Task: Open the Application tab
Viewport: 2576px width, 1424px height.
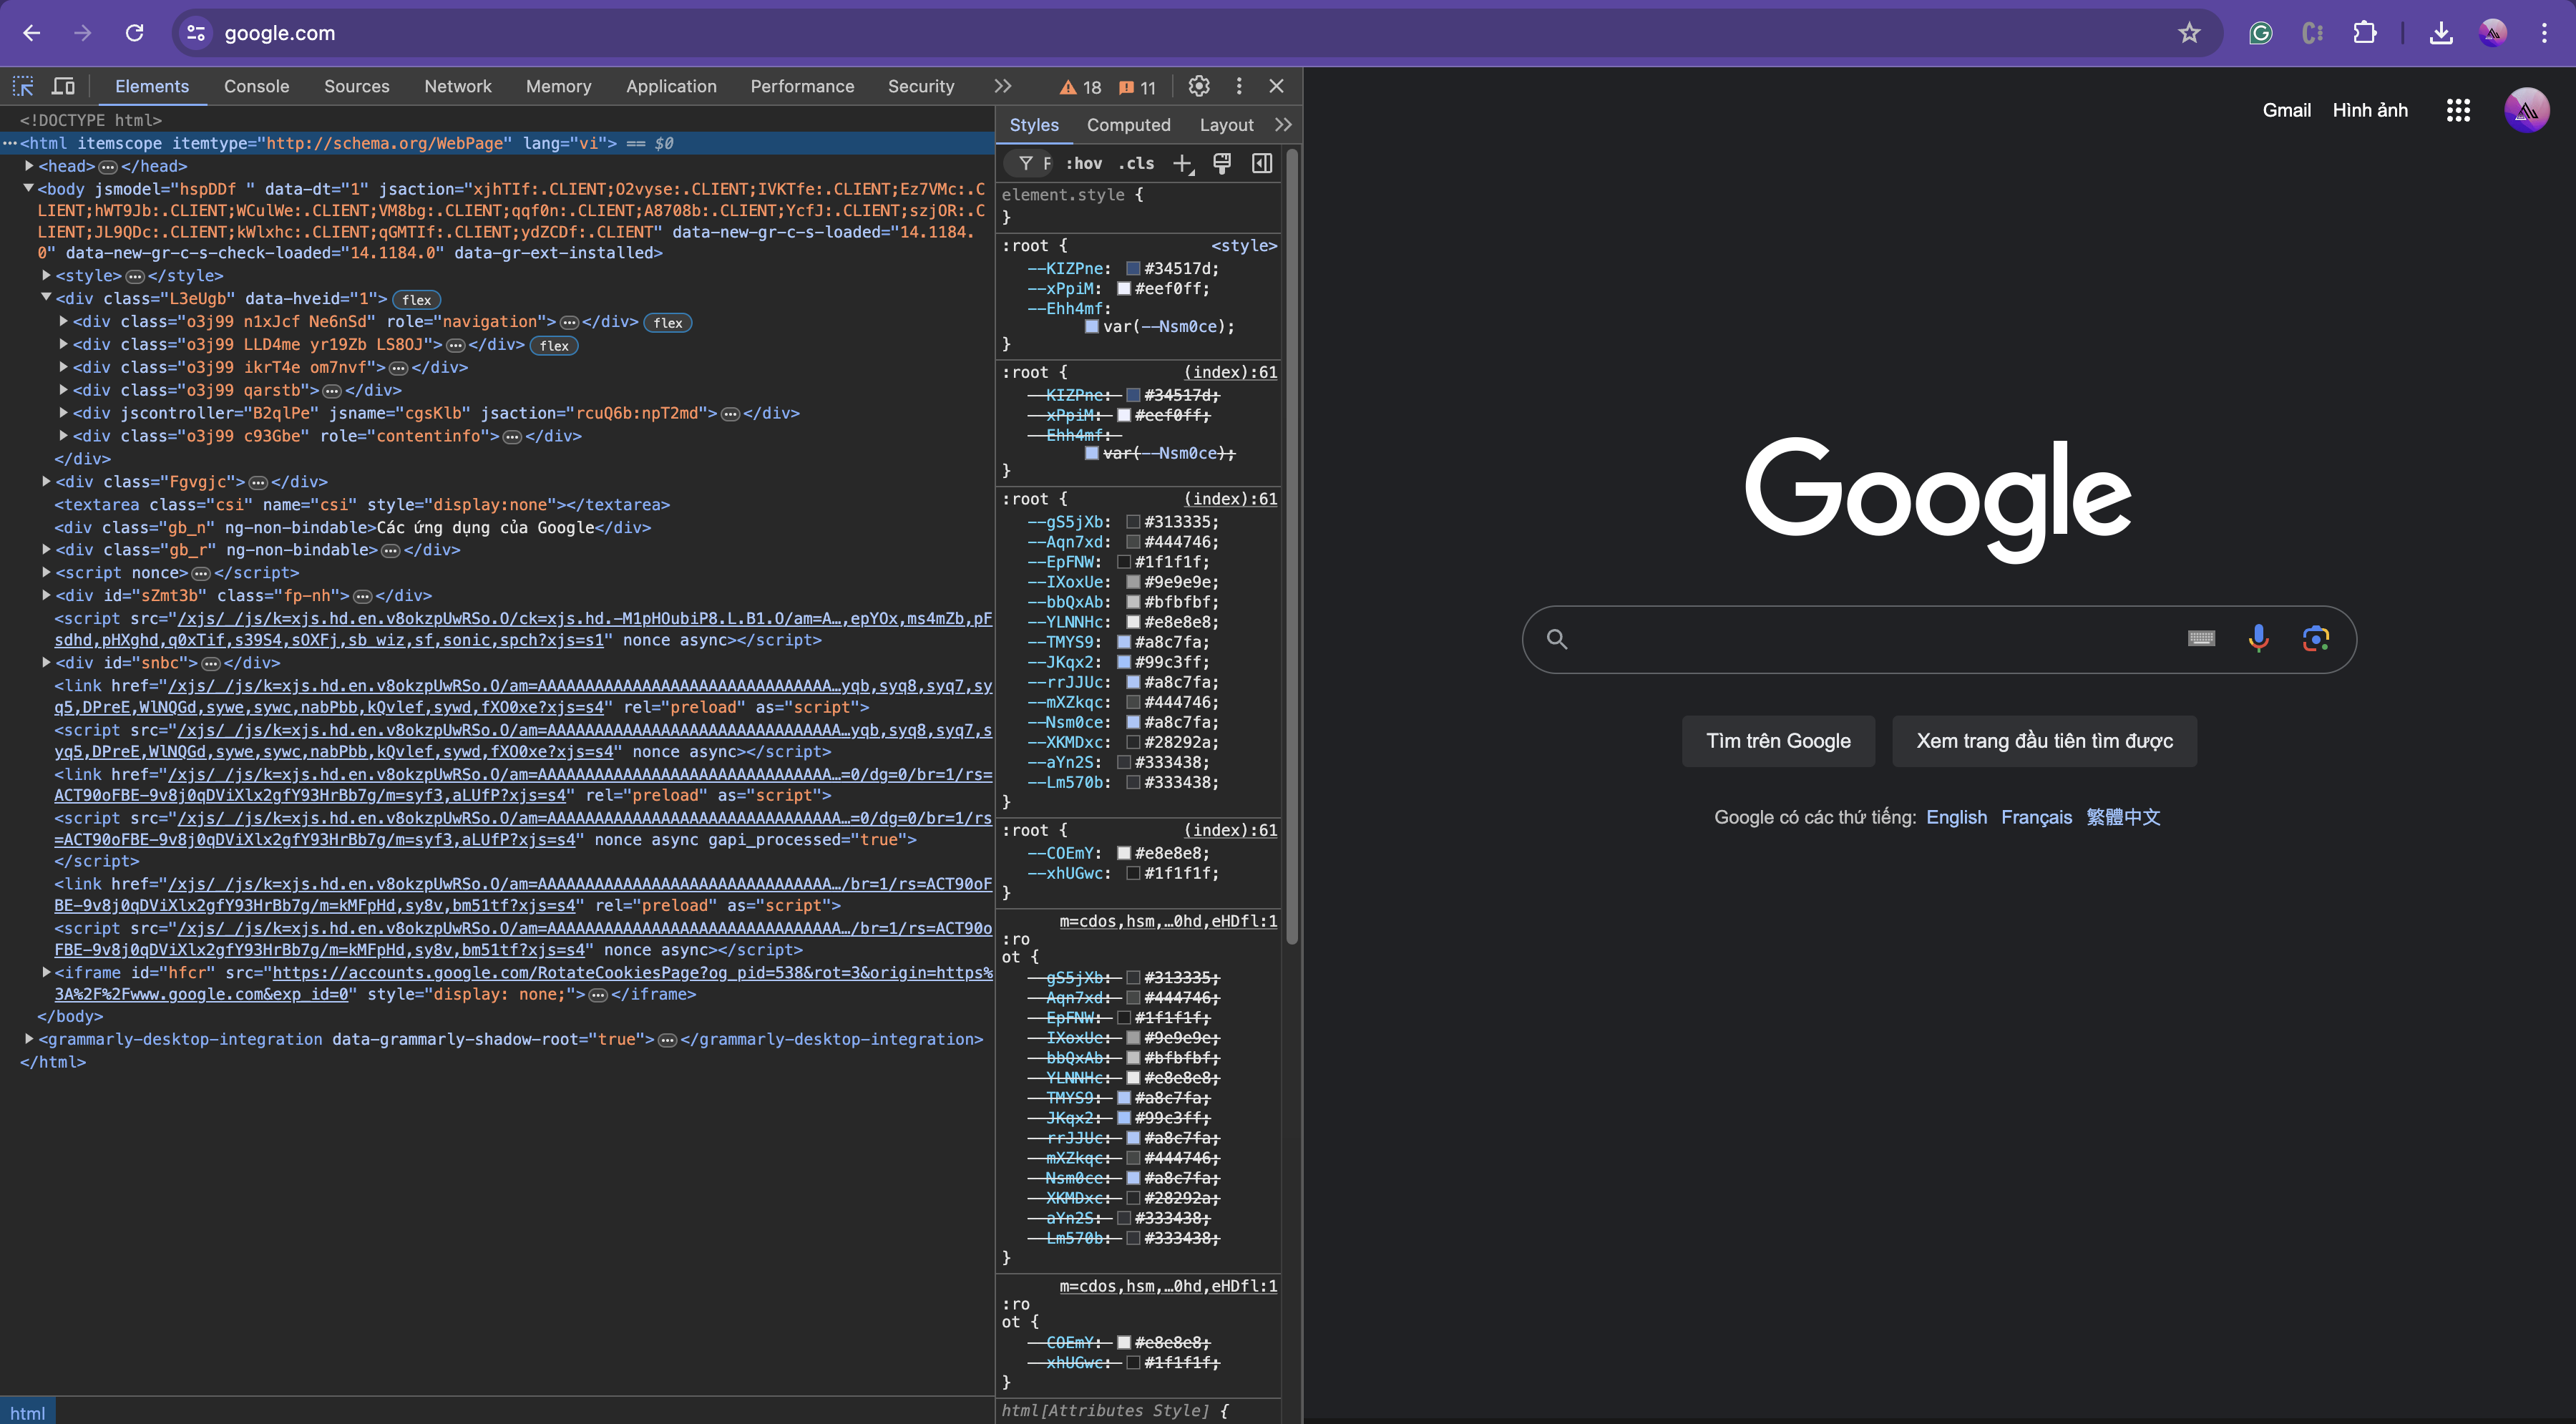Action: 671,86
